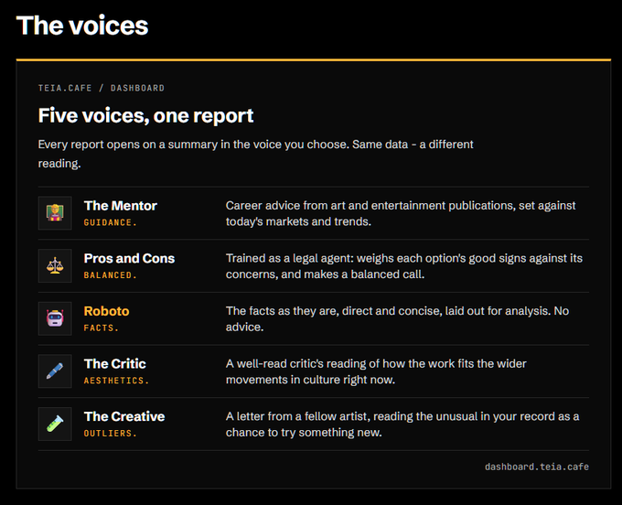Click the BALANCED. tag under Pros and Cons
The height and width of the screenshot is (505, 622).
[111, 275]
